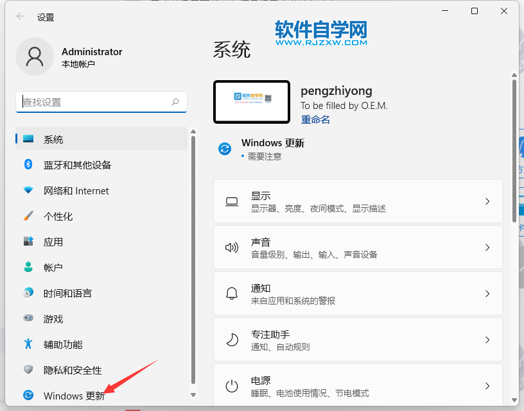
Task: Select 时间和语言 in sidebar
Action: pyautogui.click(x=101, y=292)
